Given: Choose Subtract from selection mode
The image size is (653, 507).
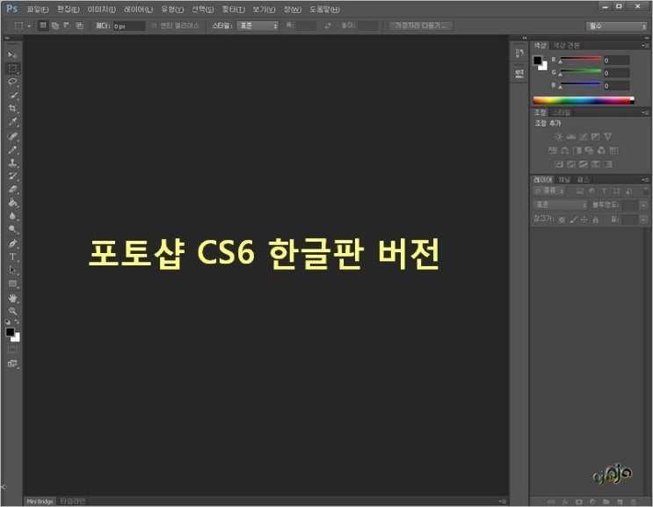Looking at the screenshot, I should [67, 25].
